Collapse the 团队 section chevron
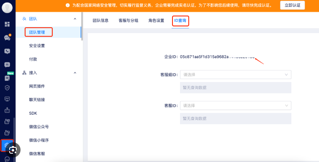 [75, 19]
